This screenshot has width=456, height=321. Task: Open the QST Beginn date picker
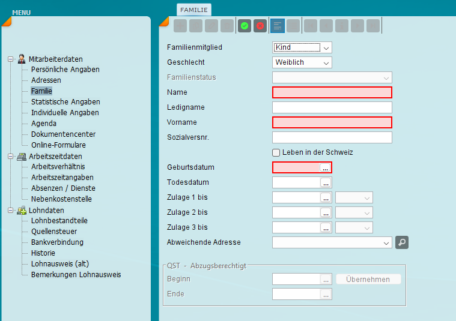(x=326, y=280)
